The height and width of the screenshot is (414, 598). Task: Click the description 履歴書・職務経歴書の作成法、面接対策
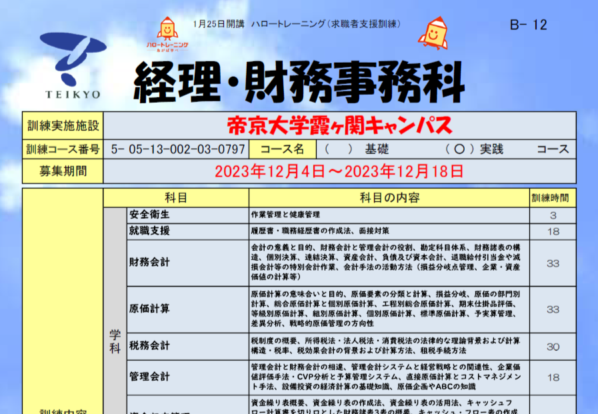click(x=321, y=231)
